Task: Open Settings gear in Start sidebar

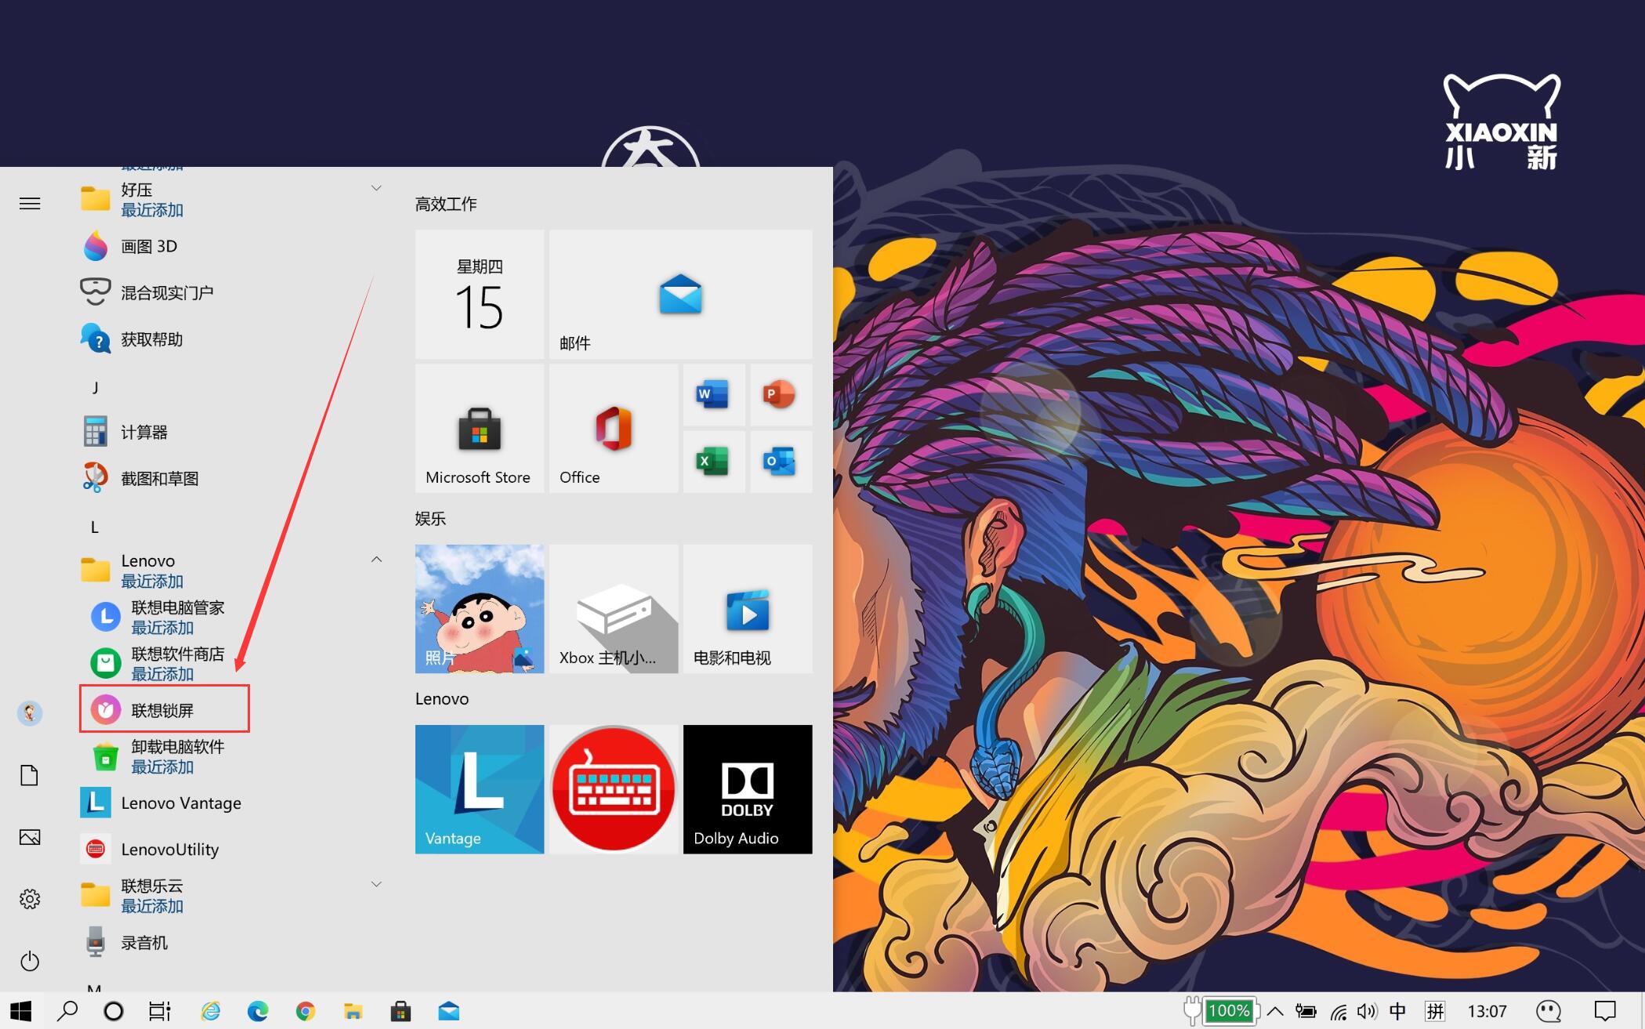Action: (x=30, y=899)
